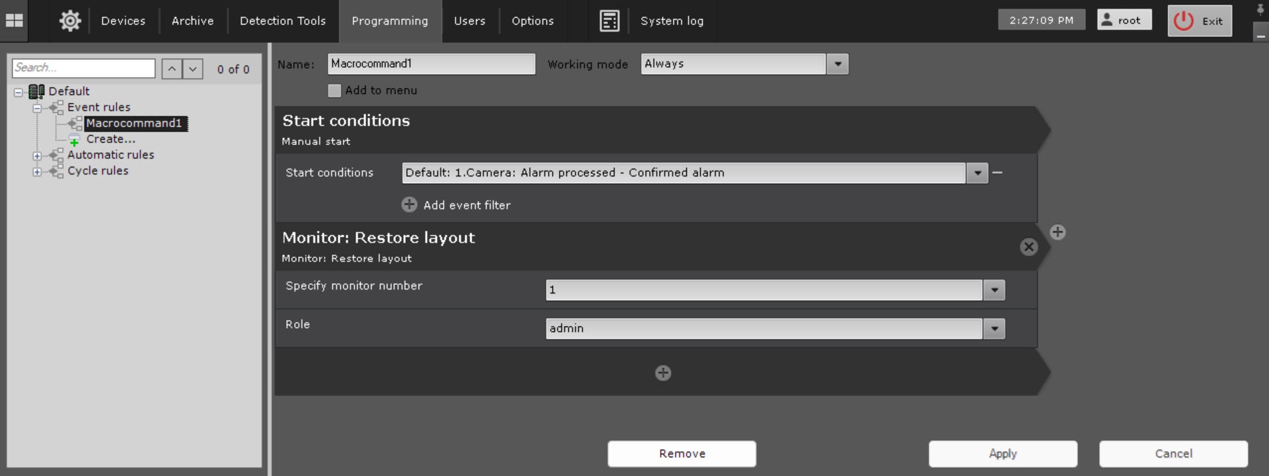Image resolution: width=1269 pixels, height=476 pixels.
Task: Click the Apply button
Action: point(1003,454)
